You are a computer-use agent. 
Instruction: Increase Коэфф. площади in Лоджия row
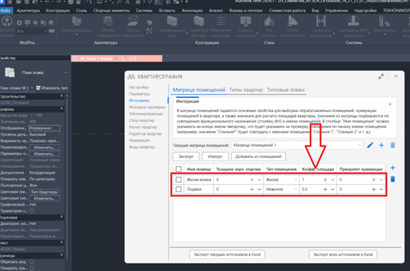325,189
